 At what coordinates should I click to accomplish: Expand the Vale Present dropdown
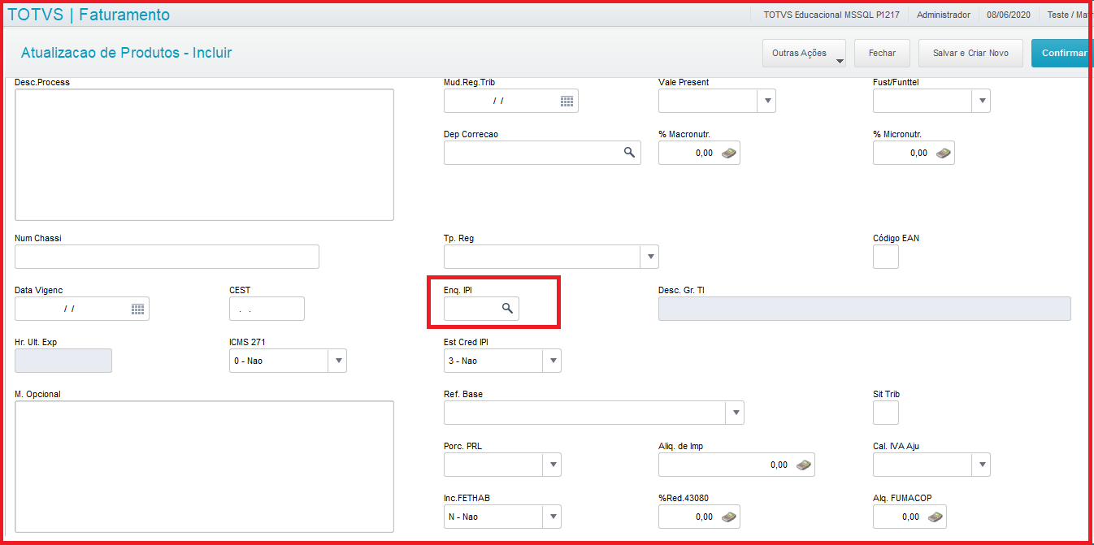point(766,101)
